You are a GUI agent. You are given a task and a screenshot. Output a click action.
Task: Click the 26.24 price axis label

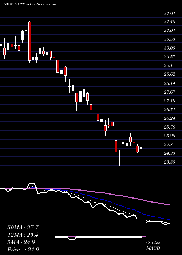click(x=169, y=118)
